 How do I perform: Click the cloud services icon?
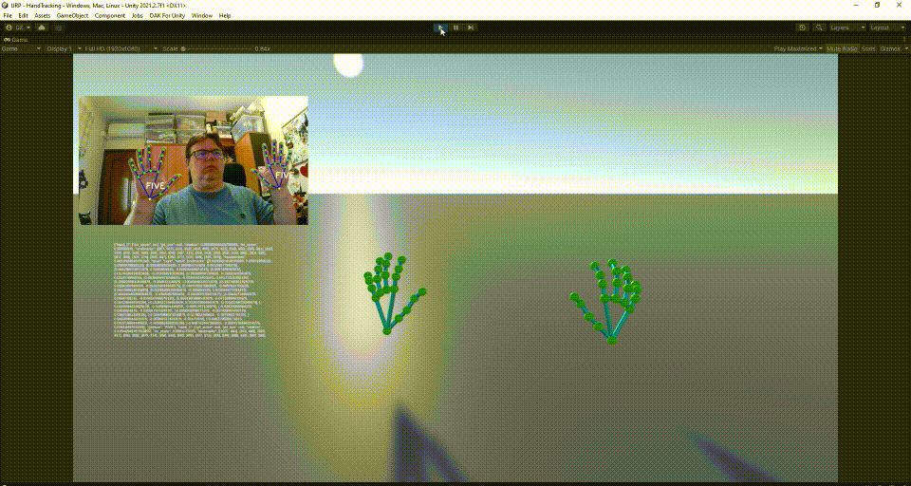(41, 28)
